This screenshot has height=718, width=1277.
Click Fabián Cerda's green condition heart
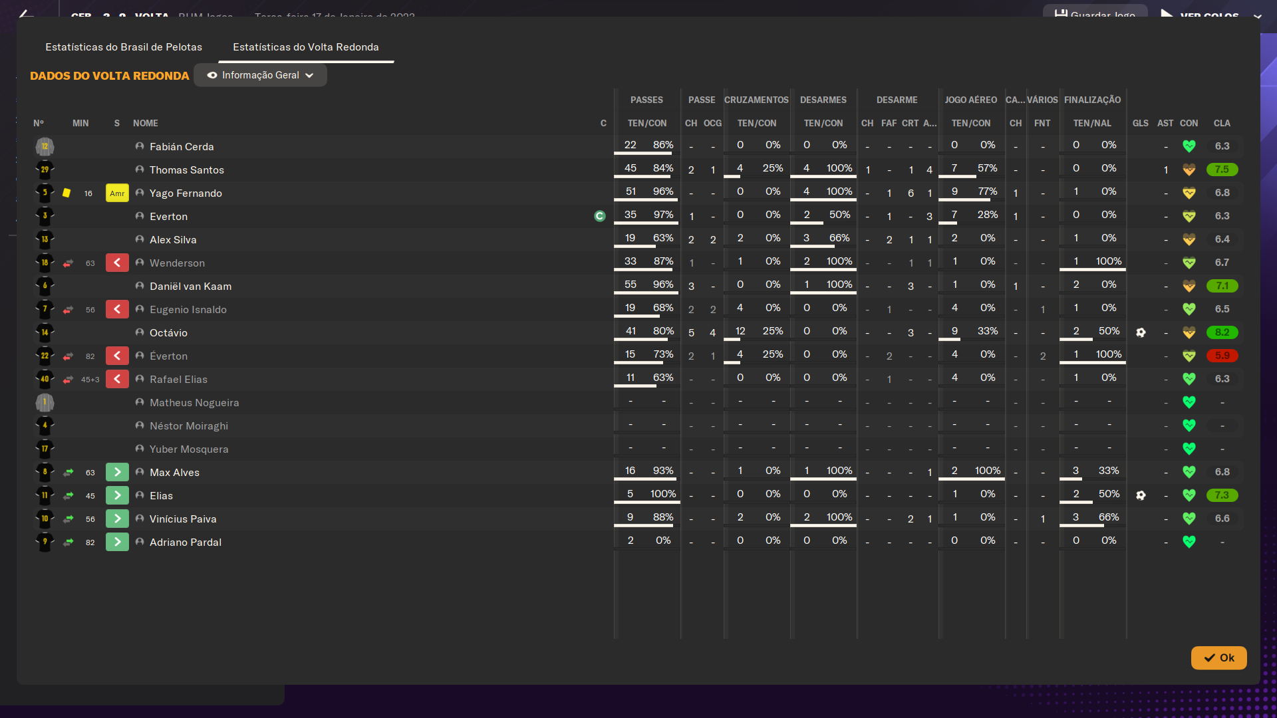click(1189, 146)
